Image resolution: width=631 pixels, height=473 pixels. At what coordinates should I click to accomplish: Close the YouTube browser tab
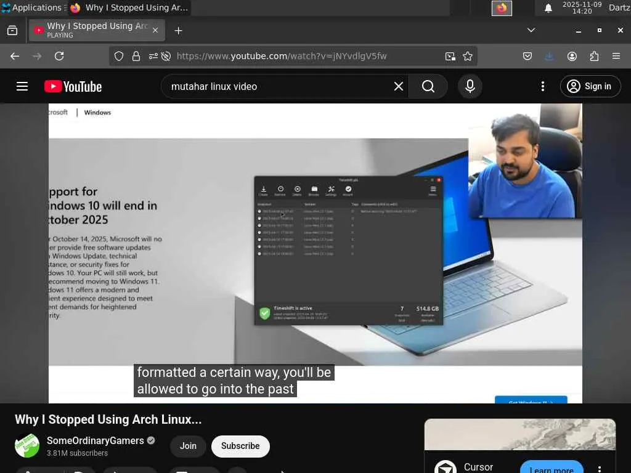pyautogui.click(x=155, y=30)
